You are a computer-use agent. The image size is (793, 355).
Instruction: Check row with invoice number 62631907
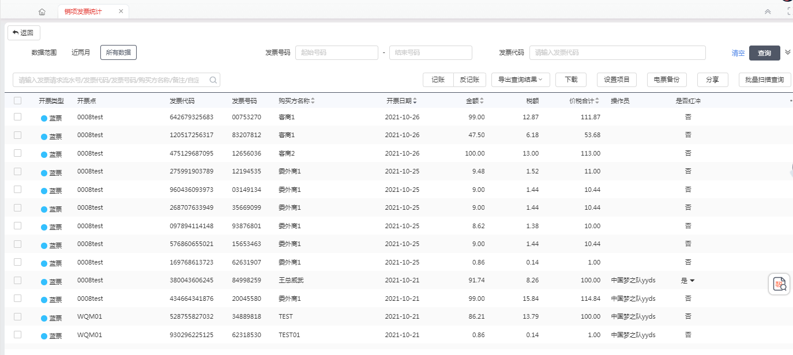pos(17,262)
